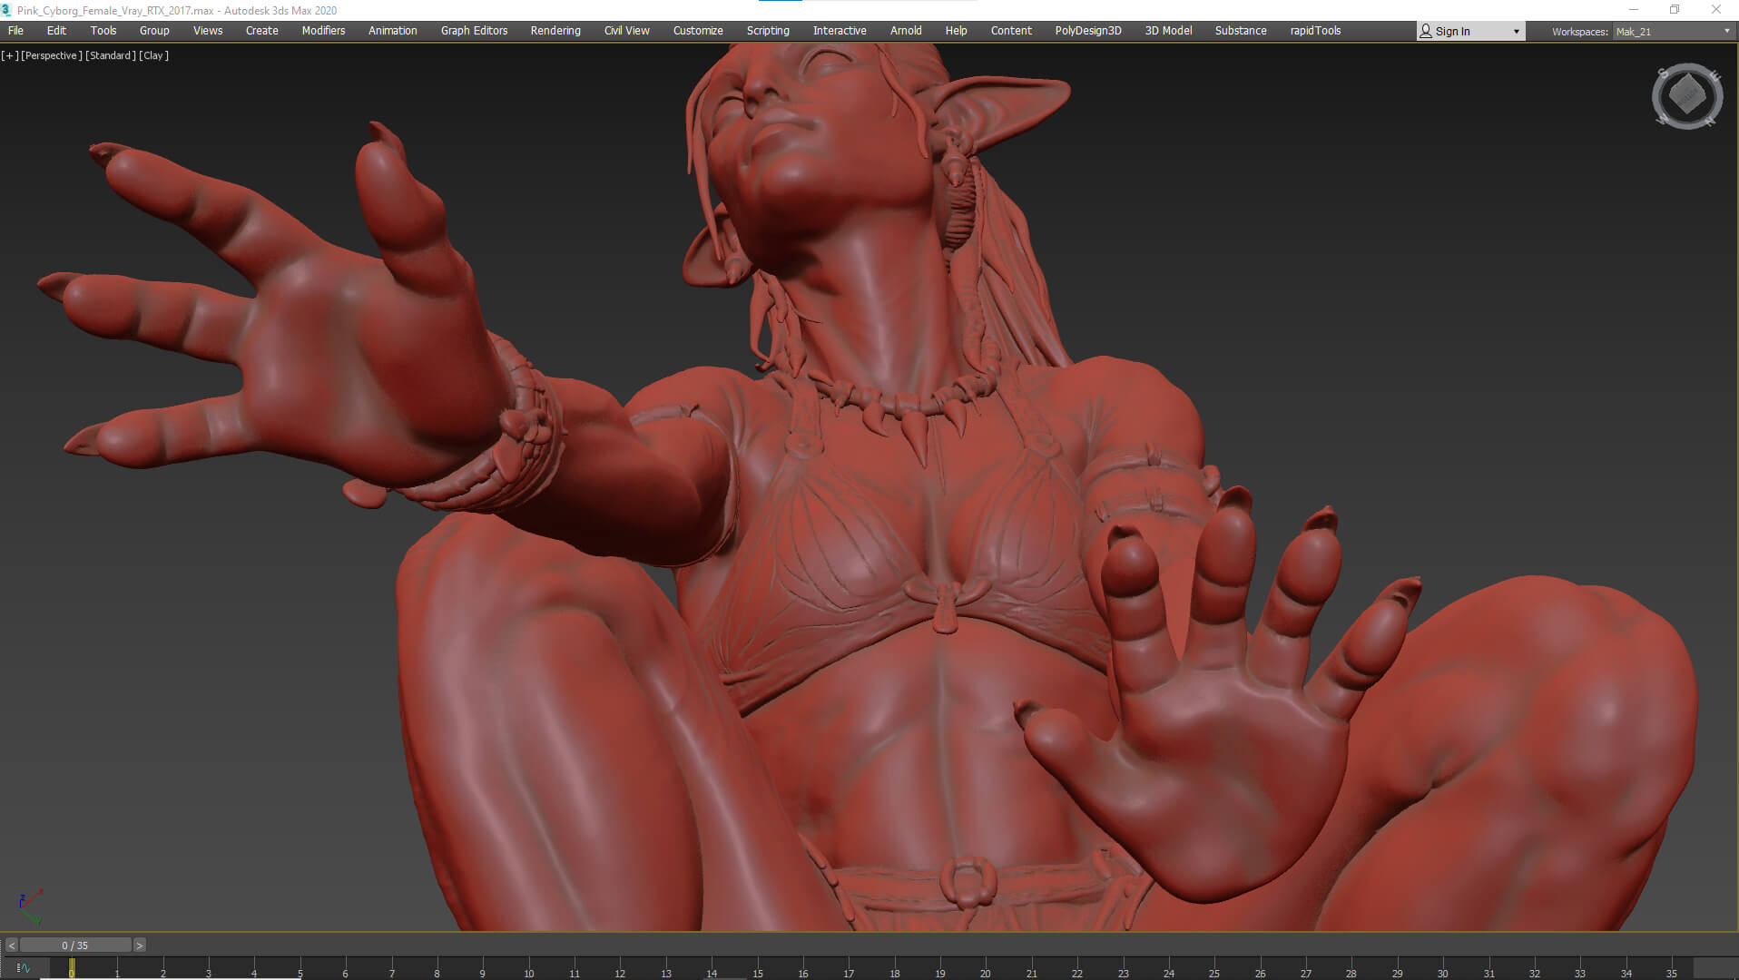Open the Views menu
The image size is (1739, 980).
pos(208,31)
